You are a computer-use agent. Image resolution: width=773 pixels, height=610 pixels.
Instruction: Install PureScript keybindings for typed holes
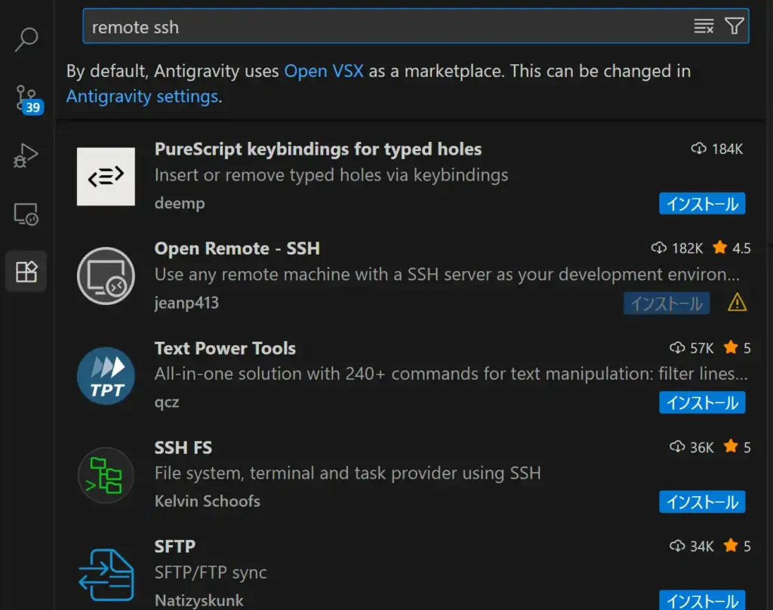[x=702, y=203]
